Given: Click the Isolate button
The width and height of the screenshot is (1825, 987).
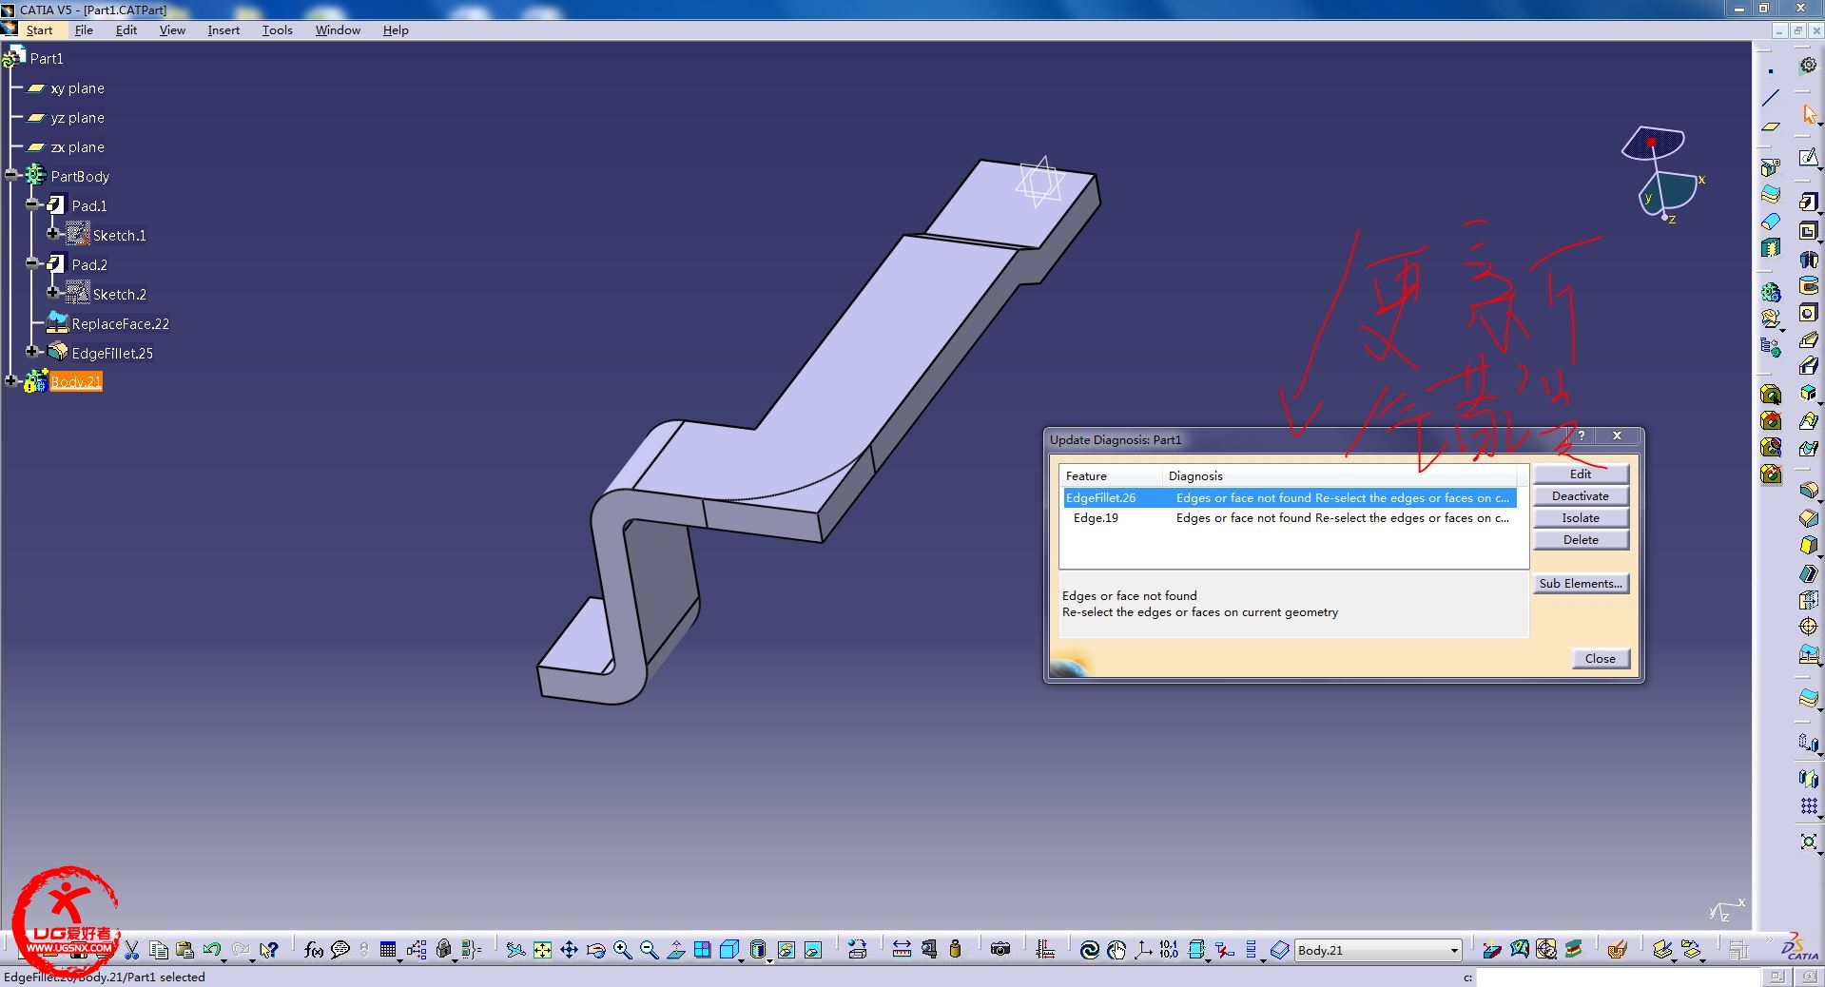Looking at the screenshot, I should [1581, 517].
